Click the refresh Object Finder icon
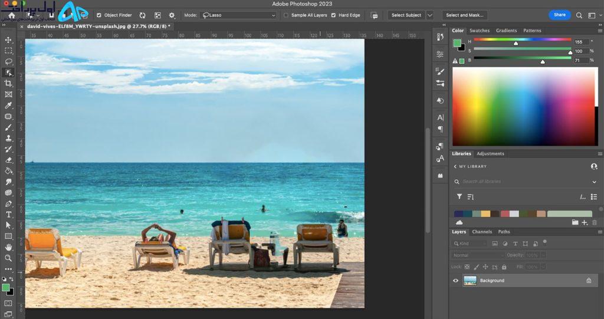Image resolution: width=604 pixels, height=319 pixels. (143, 15)
